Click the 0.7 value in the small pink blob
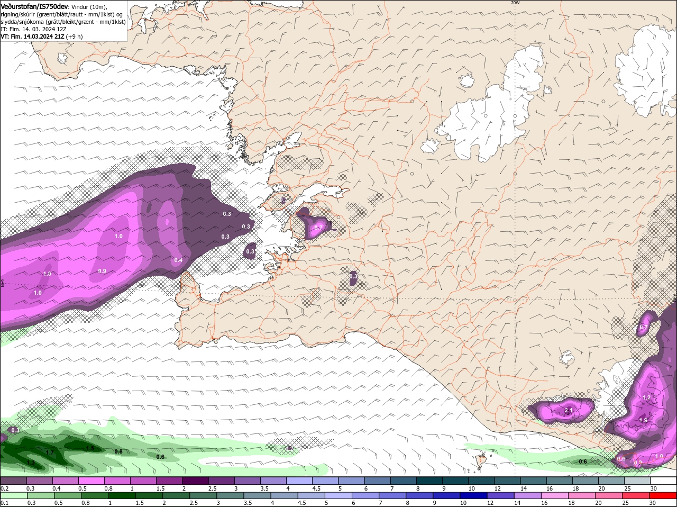 pos(318,228)
